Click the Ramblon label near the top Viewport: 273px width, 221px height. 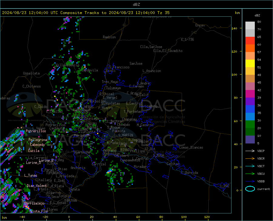point(109,37)
